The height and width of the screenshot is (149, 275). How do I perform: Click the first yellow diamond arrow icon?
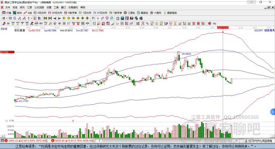click(64, 18)
